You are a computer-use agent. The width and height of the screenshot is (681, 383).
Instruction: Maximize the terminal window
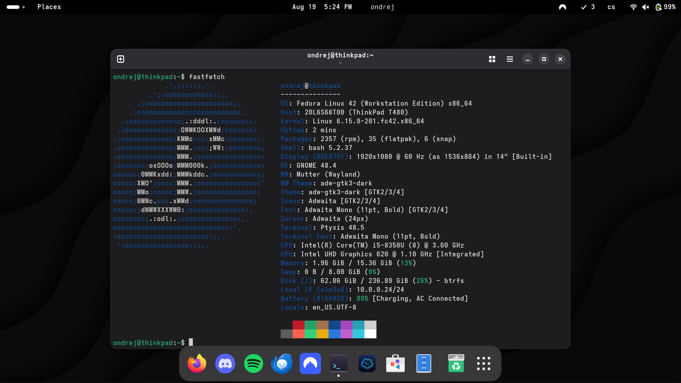coord(544,59)
